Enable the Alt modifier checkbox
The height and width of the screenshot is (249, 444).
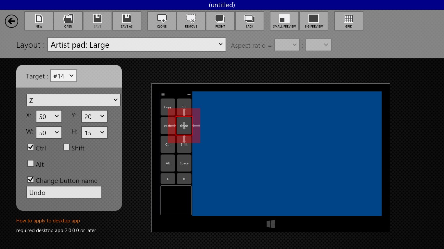[x=31, y=163]
